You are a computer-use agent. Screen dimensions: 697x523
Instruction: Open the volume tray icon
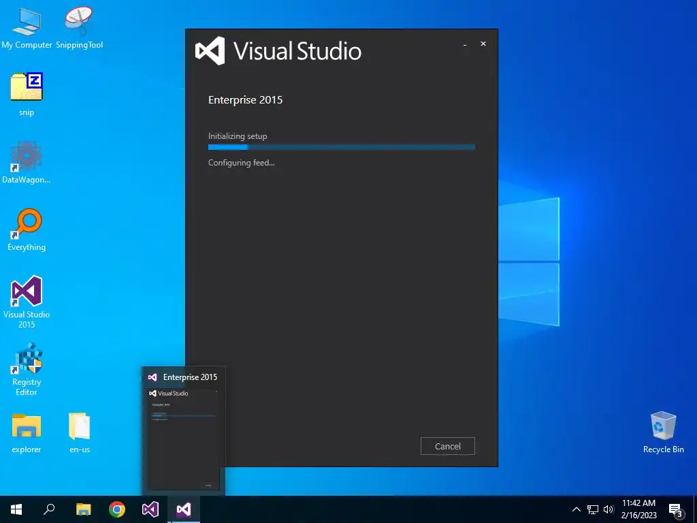click(x=609, y=509)
